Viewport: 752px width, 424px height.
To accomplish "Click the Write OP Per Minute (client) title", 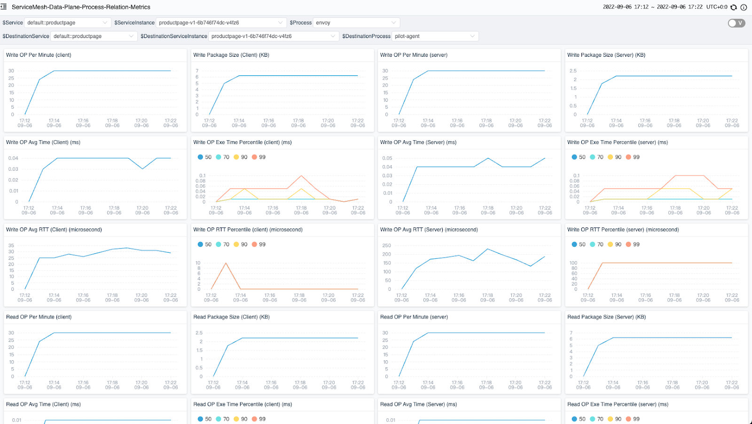I will pos(39,55).
